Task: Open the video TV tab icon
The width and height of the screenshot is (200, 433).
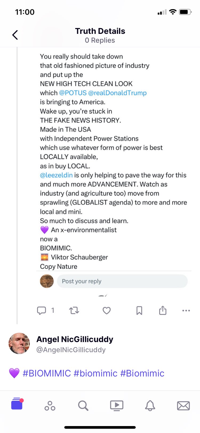Action: pos(117,406)
